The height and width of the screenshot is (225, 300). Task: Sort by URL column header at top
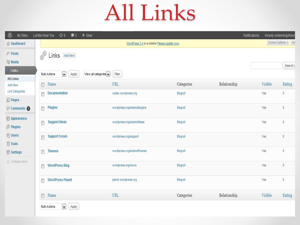115,84
